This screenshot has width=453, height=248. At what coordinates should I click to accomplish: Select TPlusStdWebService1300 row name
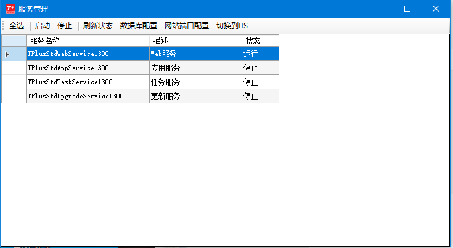[88, 54]
